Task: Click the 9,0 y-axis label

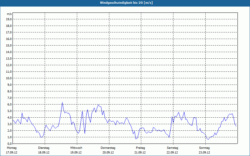Action: point(9,85)
